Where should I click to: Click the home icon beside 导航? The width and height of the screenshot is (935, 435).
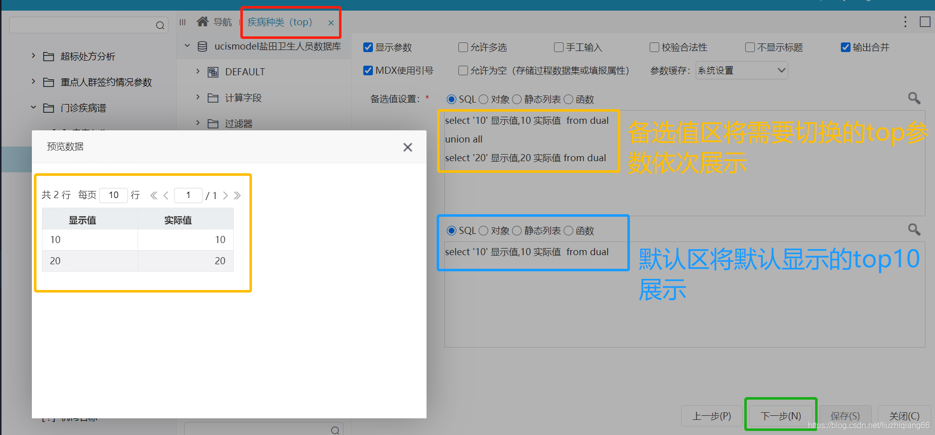click(x=202, y=22)
